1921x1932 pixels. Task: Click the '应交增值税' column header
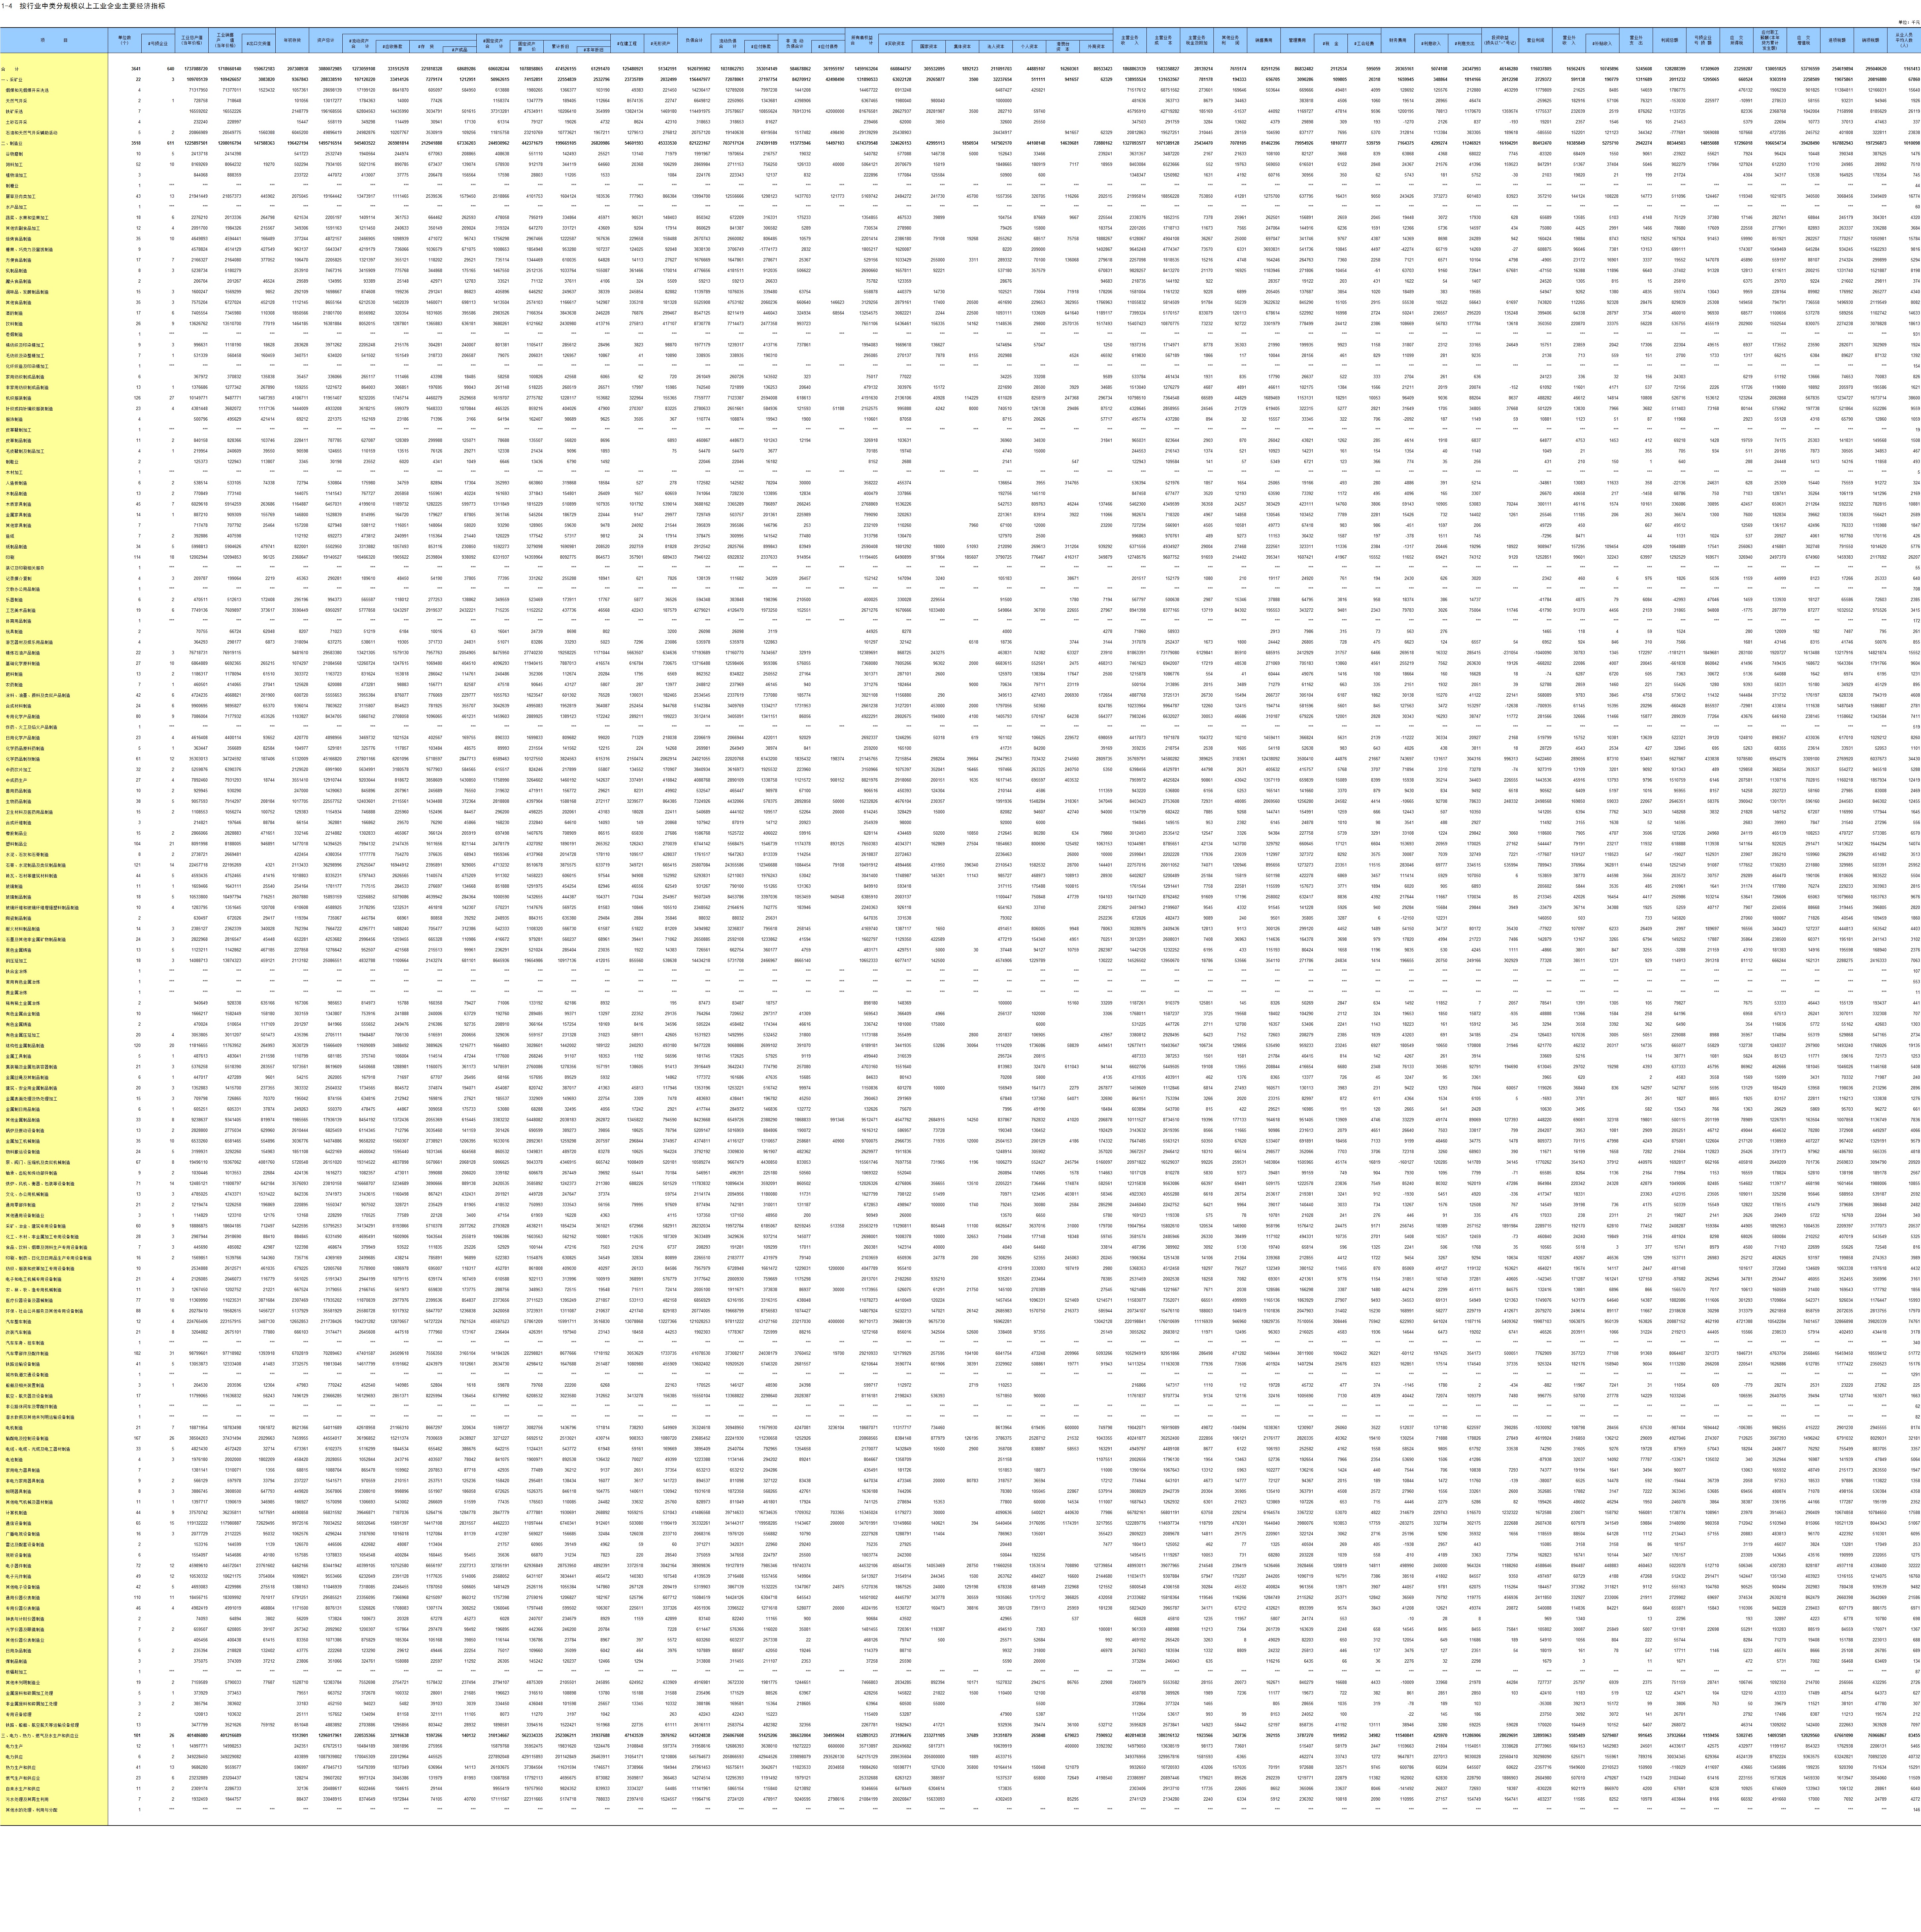click(1804, 40)
